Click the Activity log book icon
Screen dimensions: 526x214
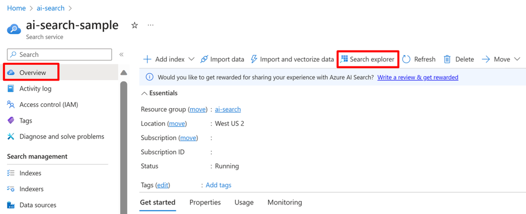(11, 89)
